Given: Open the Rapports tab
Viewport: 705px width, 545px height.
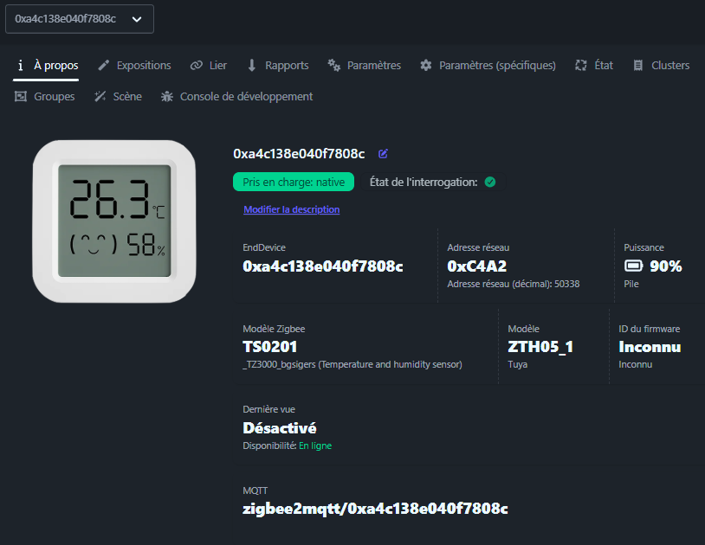Looking at the screenshot, I should click(x=277, y=66).
